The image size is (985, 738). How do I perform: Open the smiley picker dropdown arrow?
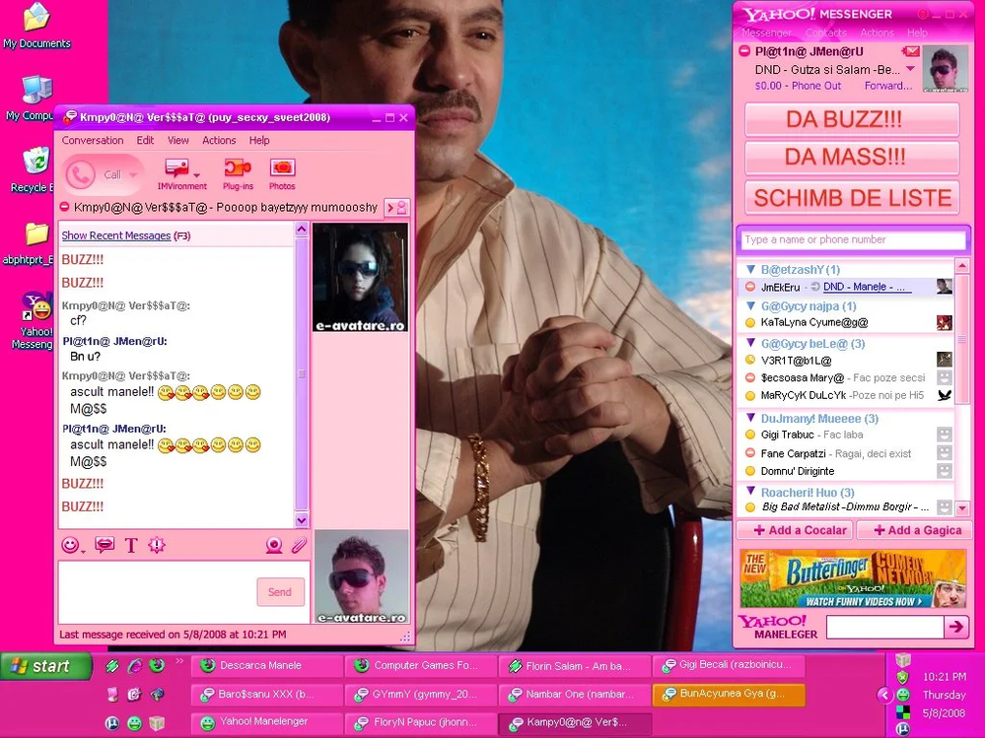83,550
